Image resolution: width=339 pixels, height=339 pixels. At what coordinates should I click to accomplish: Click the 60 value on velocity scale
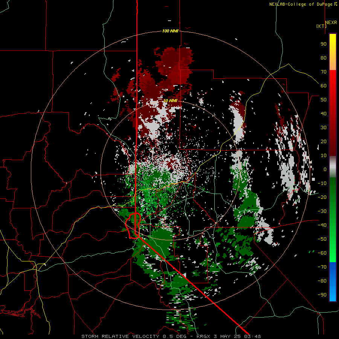point(324,86)
